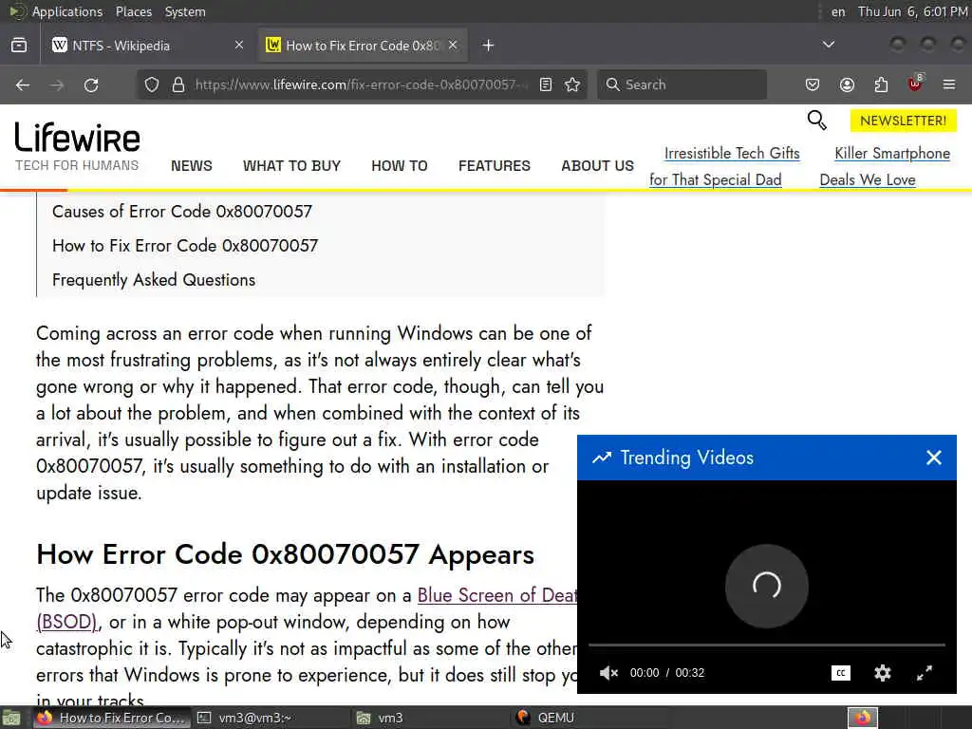View site security padlock details

point(178,84)
